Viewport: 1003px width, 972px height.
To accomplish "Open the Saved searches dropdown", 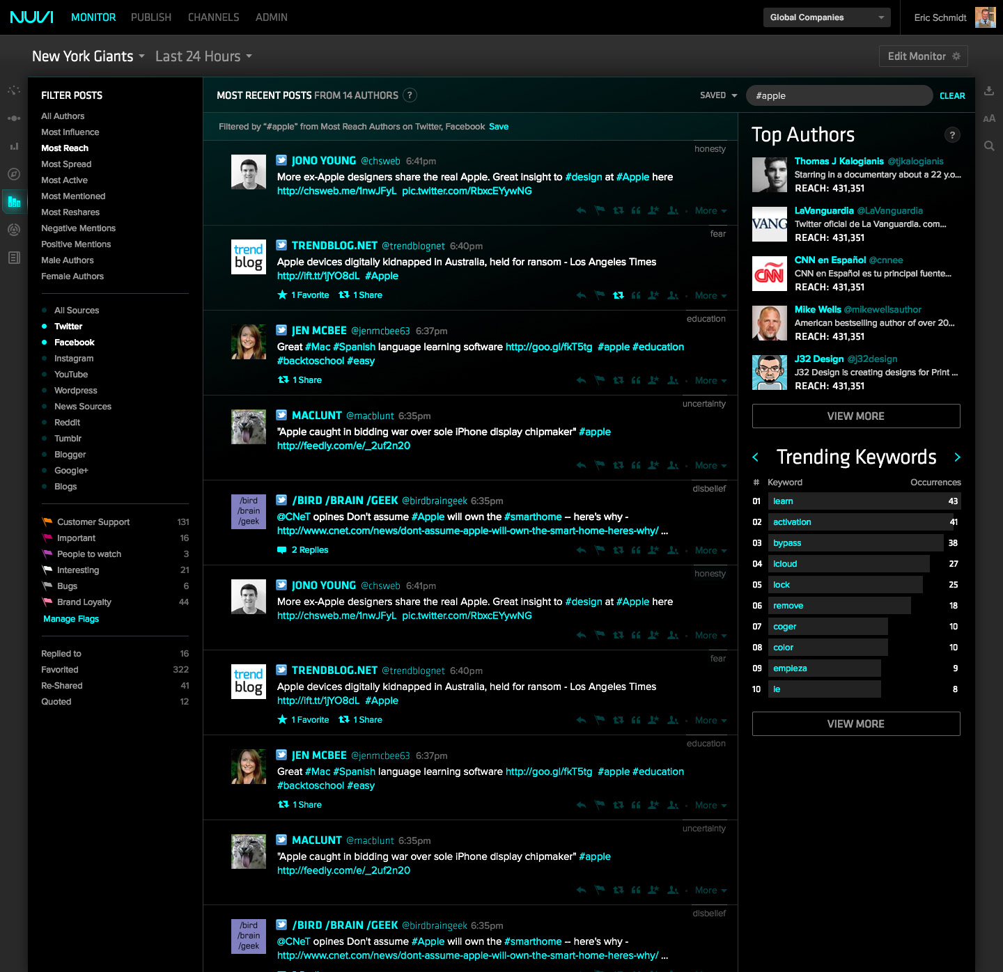I will (718, 95).
